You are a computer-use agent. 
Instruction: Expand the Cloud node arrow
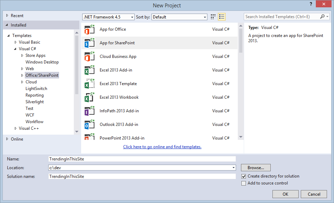point(22,82)
